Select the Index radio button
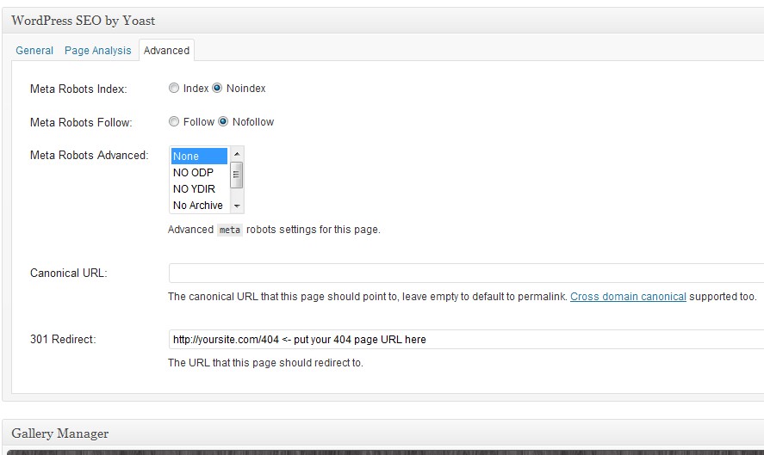Viewport: 764px width, 455px height. [175, 89]
